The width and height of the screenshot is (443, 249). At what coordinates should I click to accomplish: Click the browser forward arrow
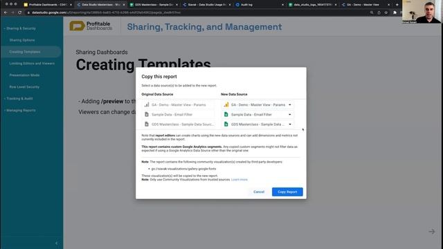(x=12, y=12)
